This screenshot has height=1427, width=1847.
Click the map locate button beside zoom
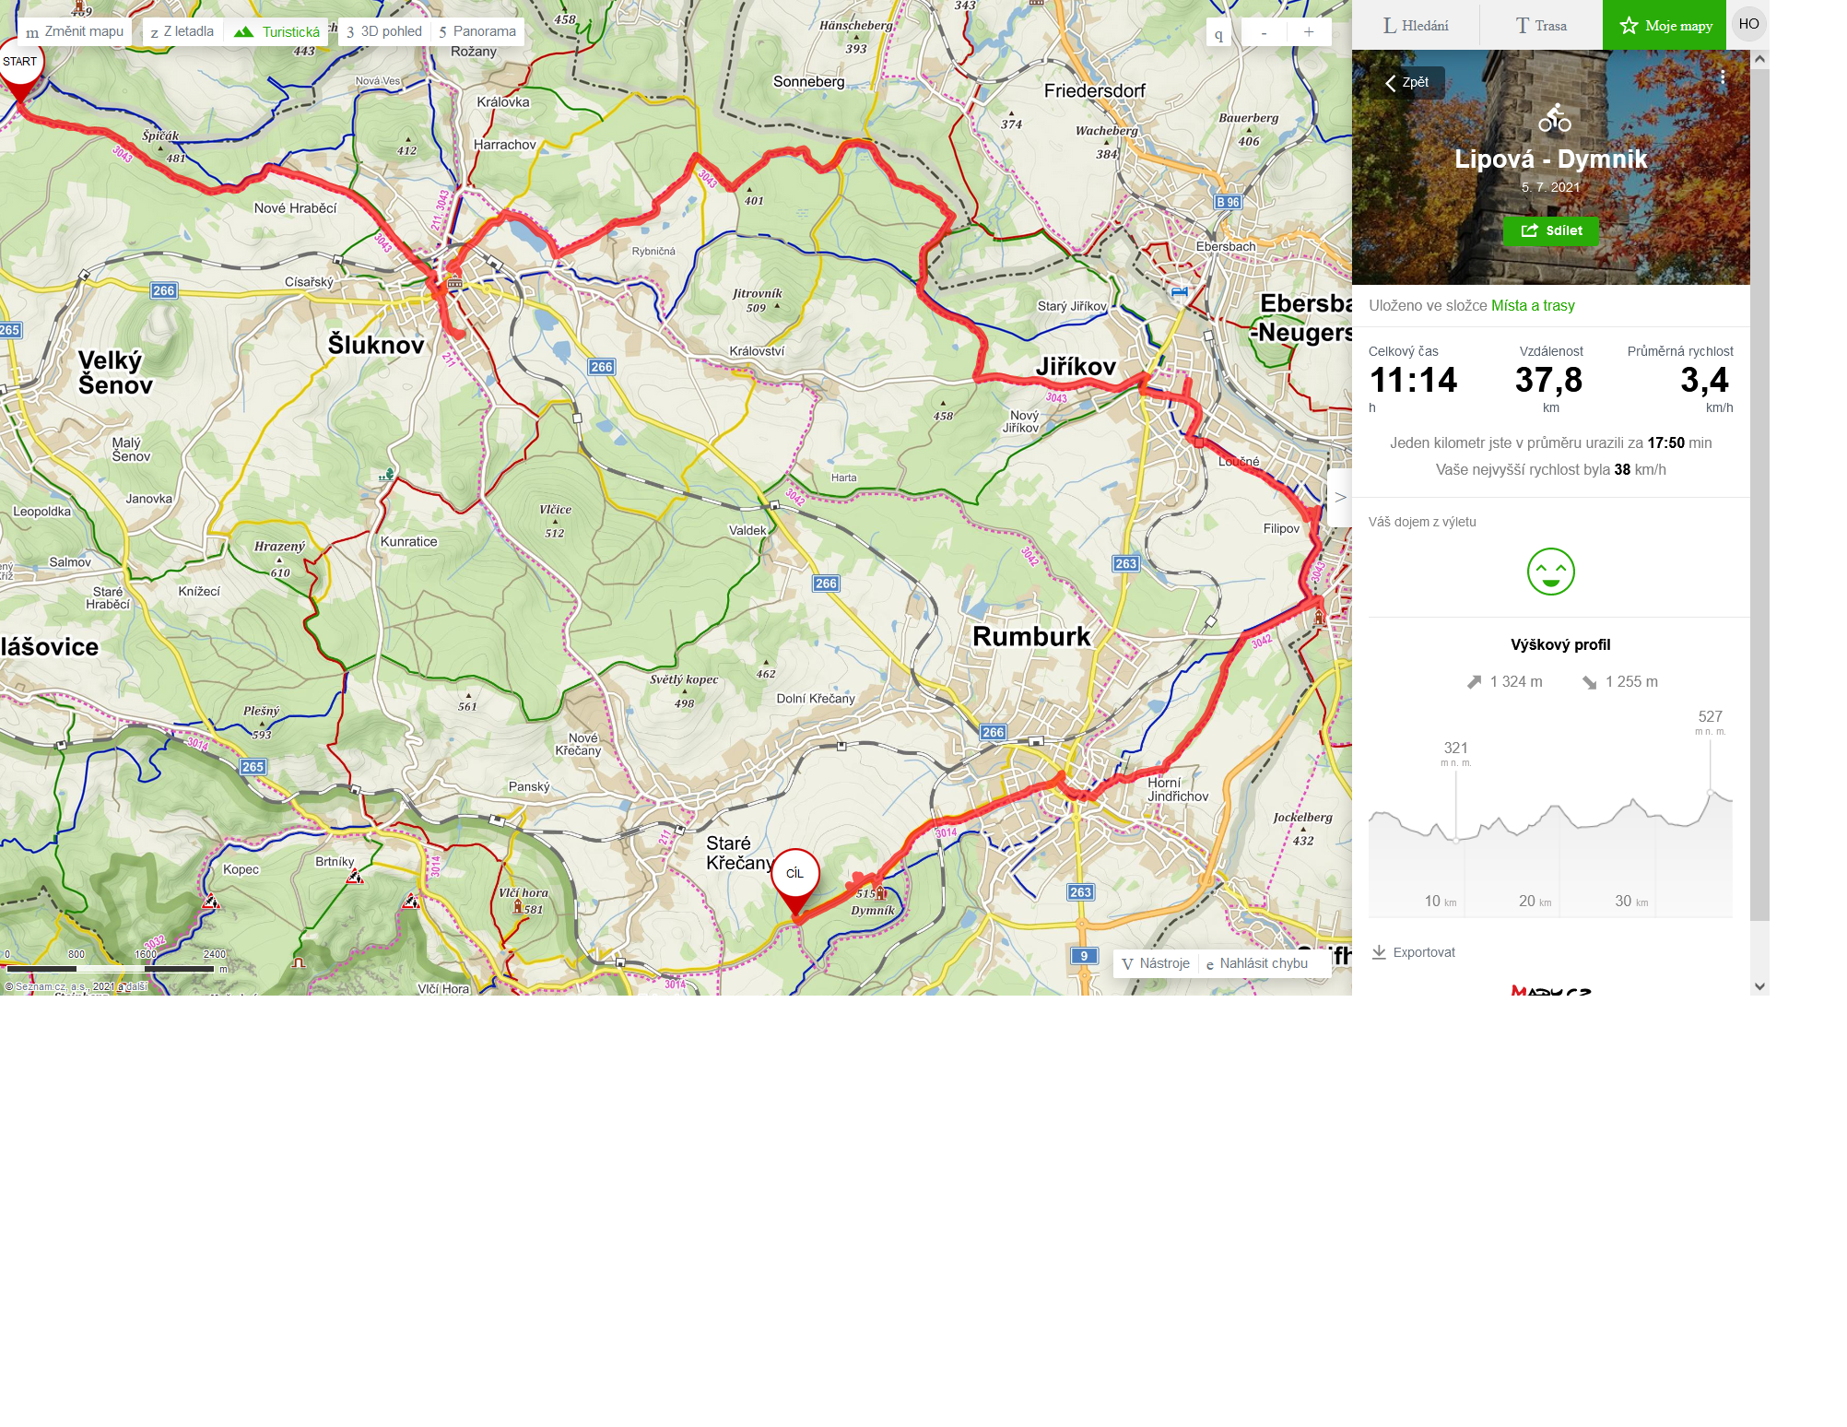click(1218, 33)
